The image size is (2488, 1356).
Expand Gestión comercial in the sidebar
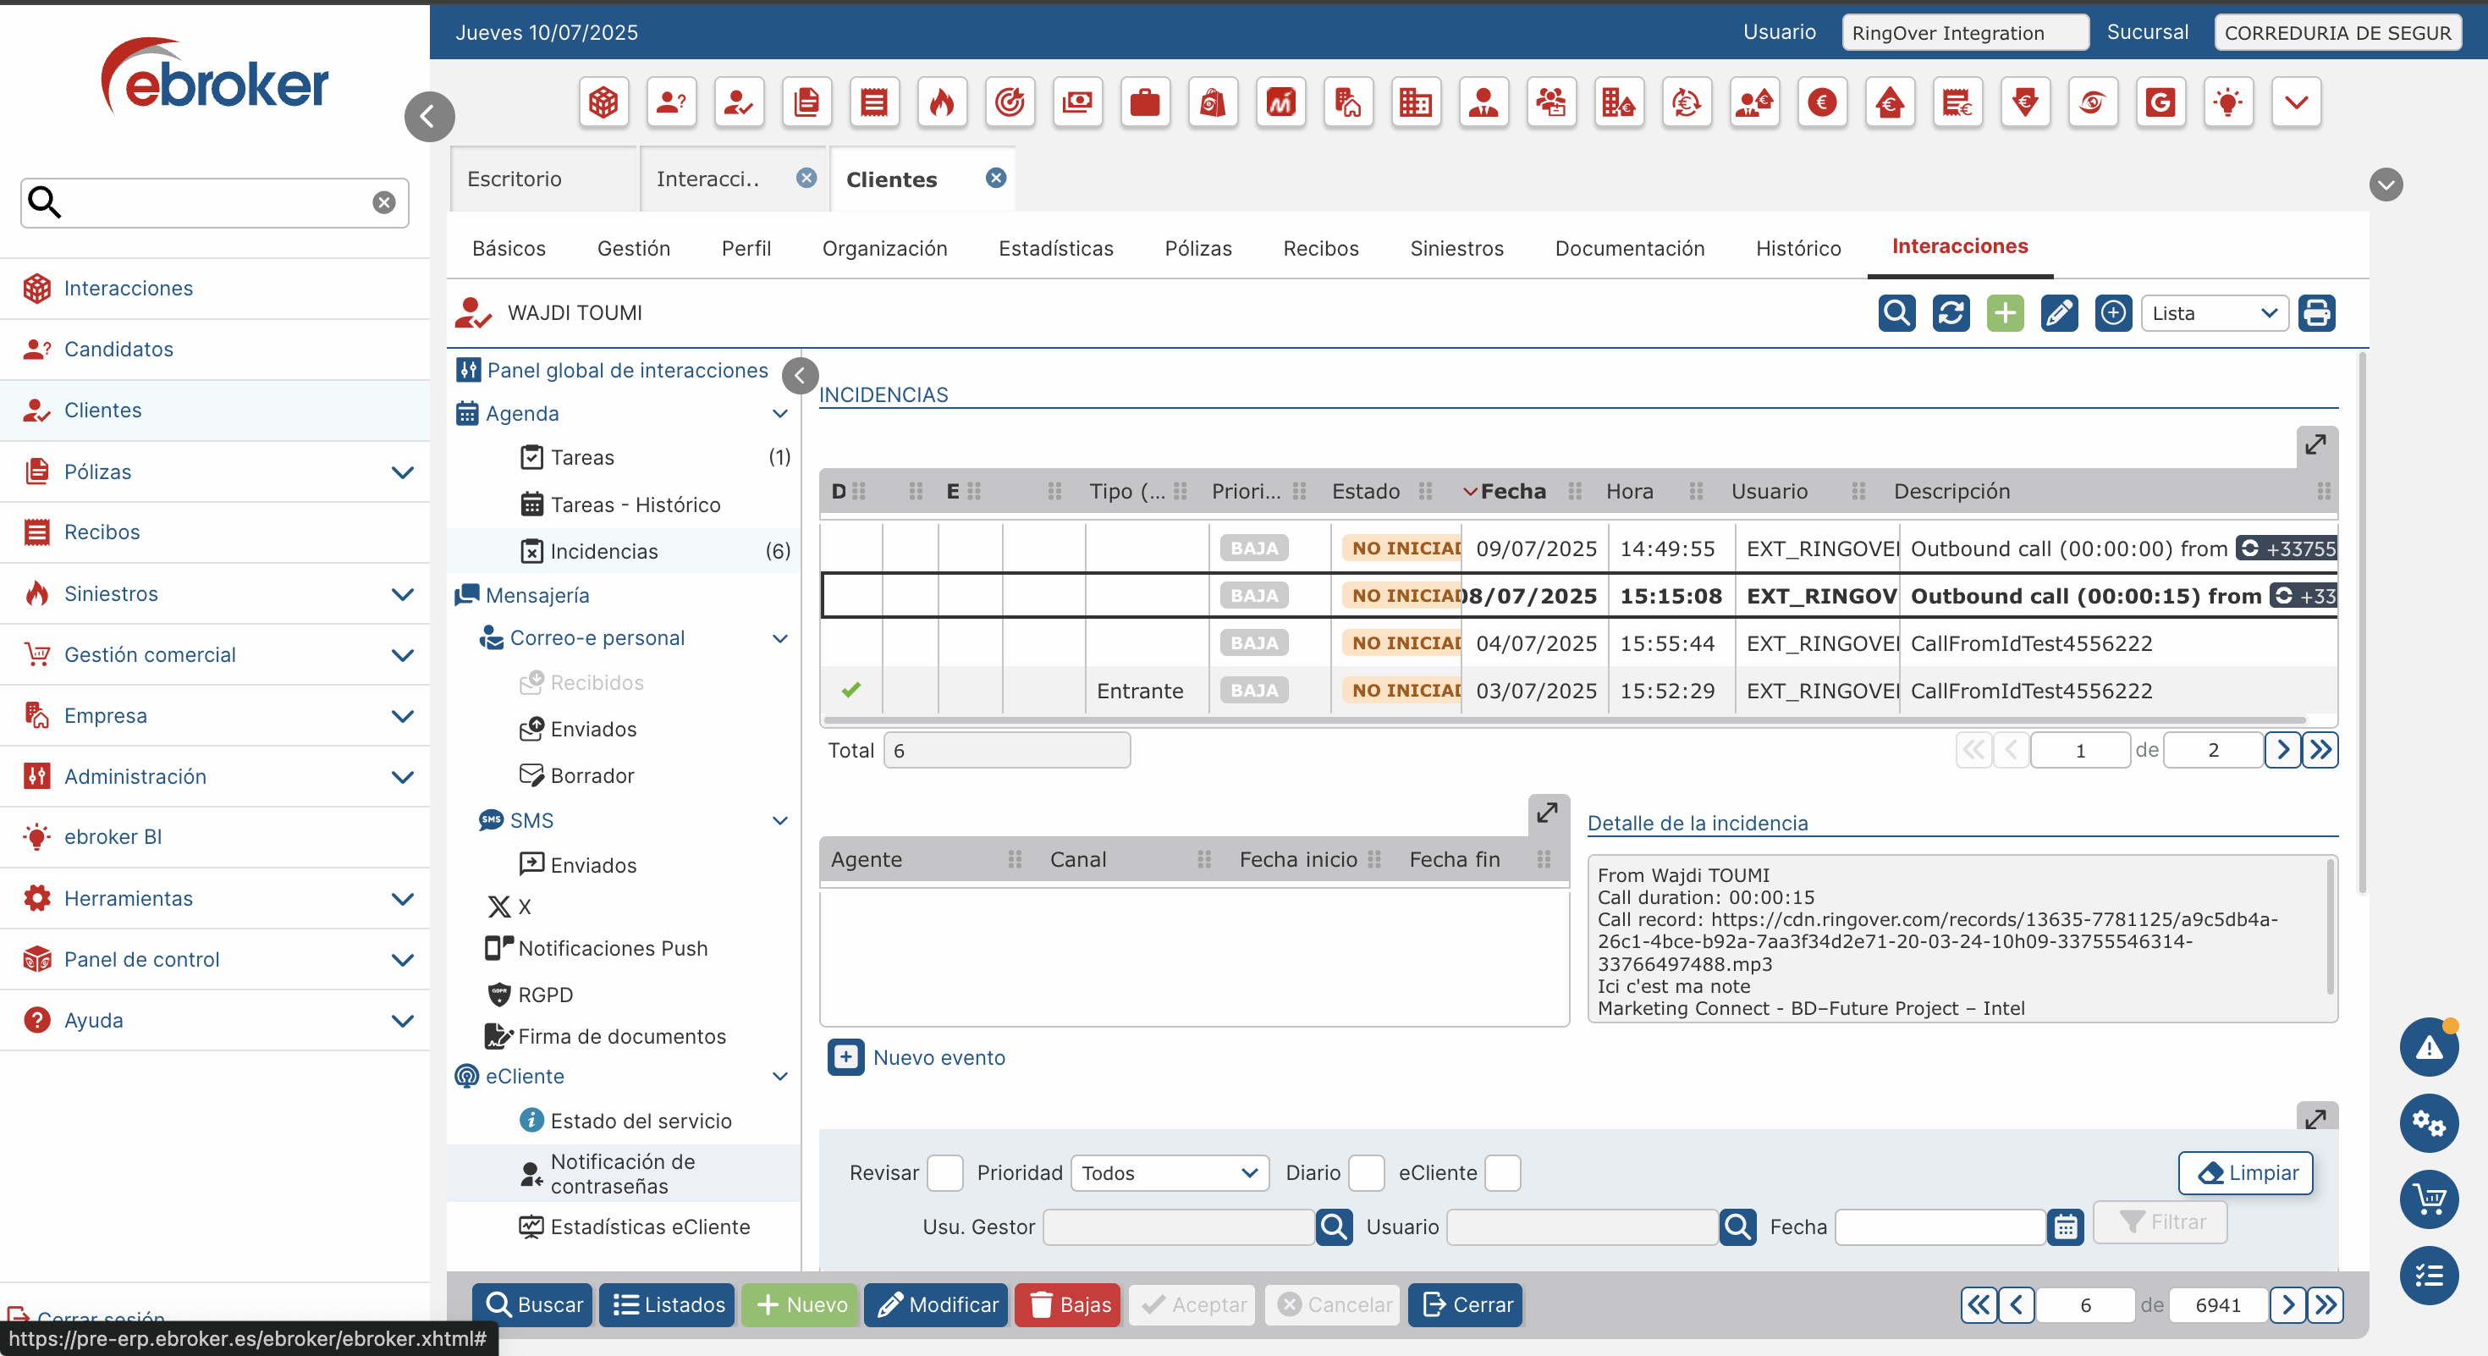[x=403, y=655]
